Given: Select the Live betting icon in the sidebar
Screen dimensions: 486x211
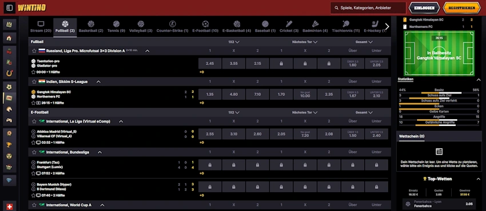Looking at the screenshot, I should 9,98.
